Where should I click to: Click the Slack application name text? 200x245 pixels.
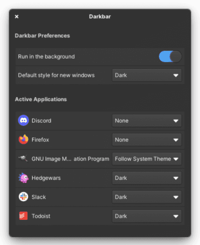39,197
